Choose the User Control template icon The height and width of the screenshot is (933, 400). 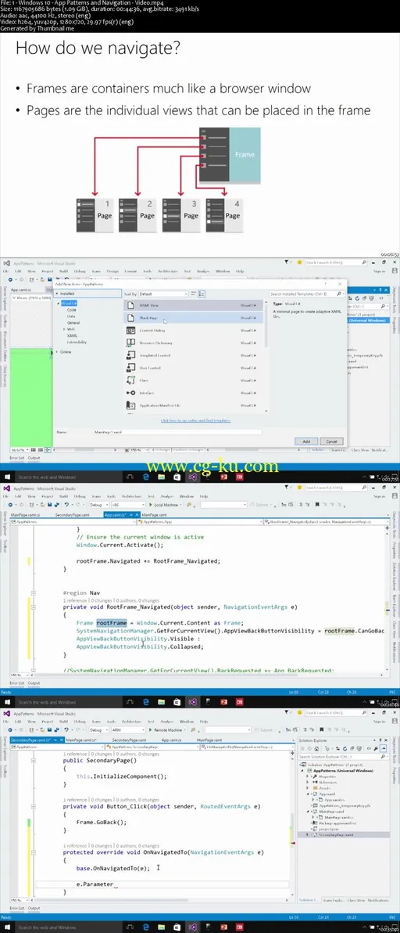[x=131, y=368]
